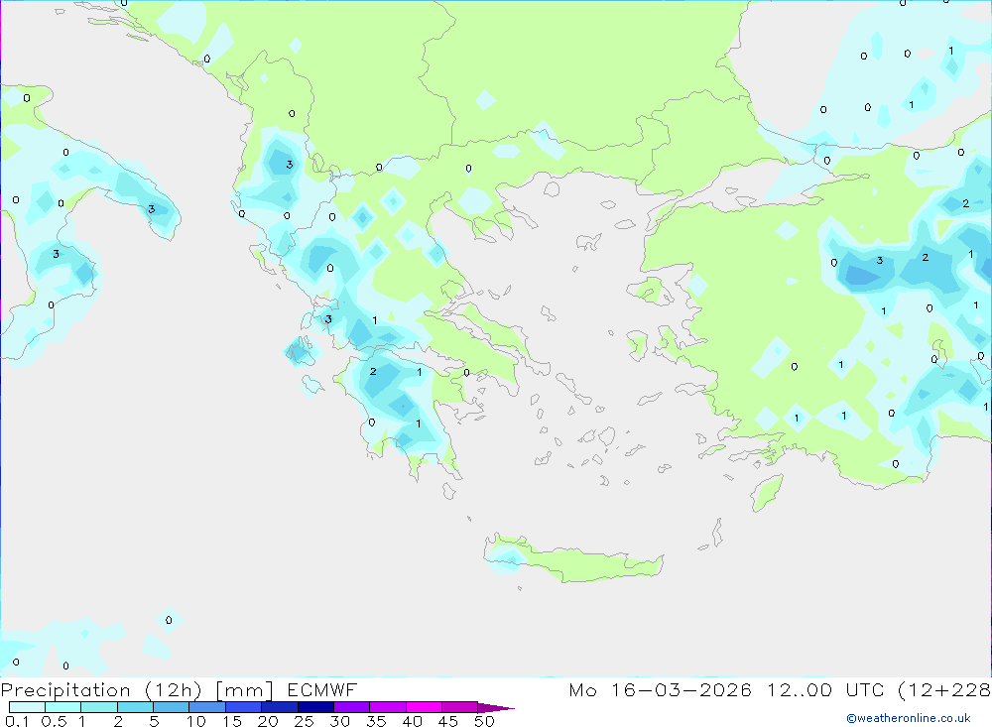This screenshot has width=992, height=727.
Task: Click the '50' legend scale label
Action: point(485,721)
